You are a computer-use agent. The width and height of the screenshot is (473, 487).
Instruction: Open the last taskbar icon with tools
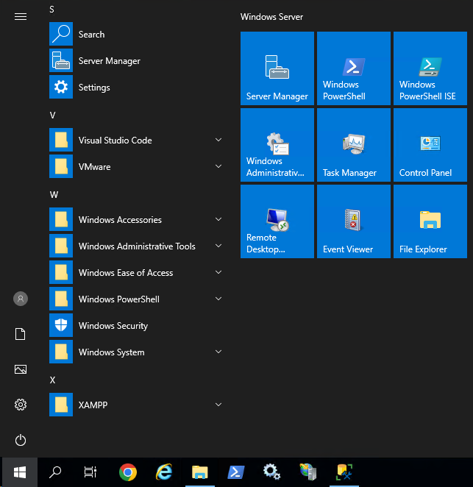[344, 472]
